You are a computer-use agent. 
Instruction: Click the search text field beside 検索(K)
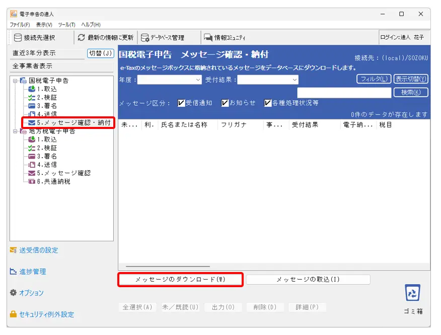pos(344,93)
